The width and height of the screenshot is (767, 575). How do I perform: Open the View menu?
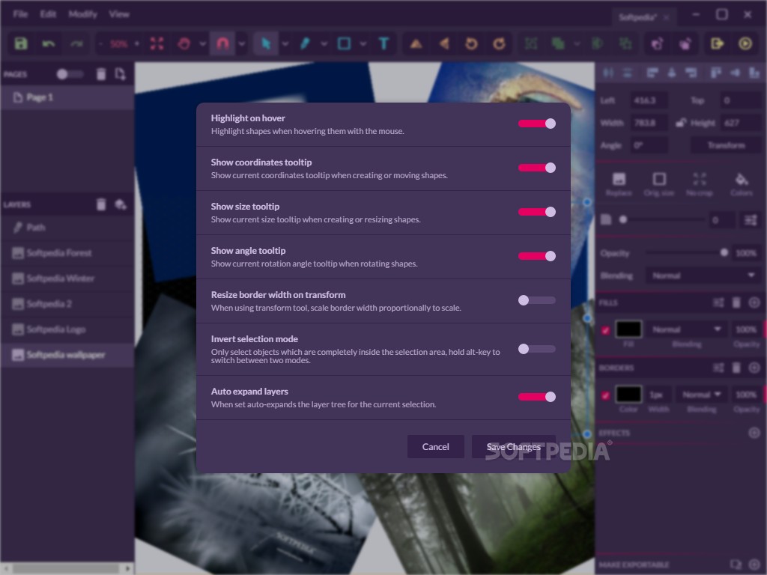(x=119, y=14)
